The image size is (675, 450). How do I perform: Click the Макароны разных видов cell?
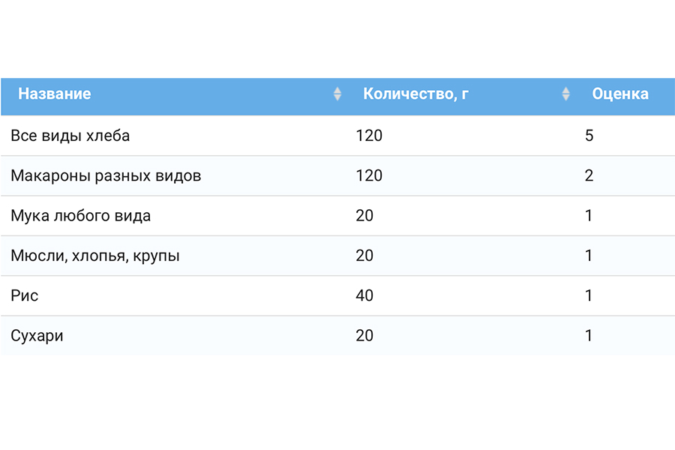[106, 175]
